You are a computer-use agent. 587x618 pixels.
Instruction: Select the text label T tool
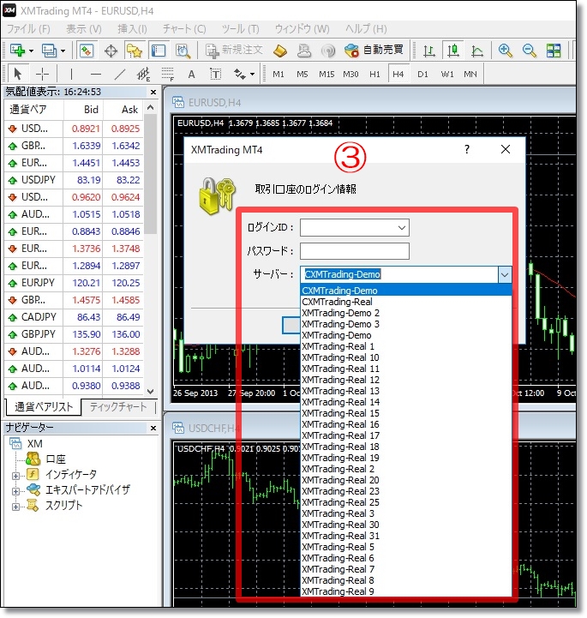point(215,74)
